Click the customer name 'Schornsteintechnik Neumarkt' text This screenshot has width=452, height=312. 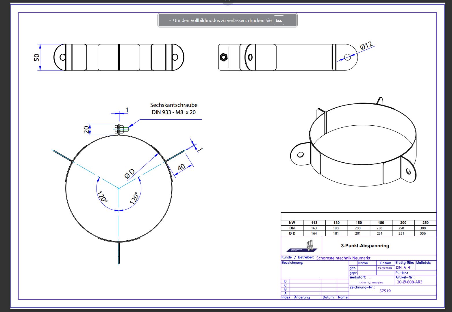(x=343, y=258)
